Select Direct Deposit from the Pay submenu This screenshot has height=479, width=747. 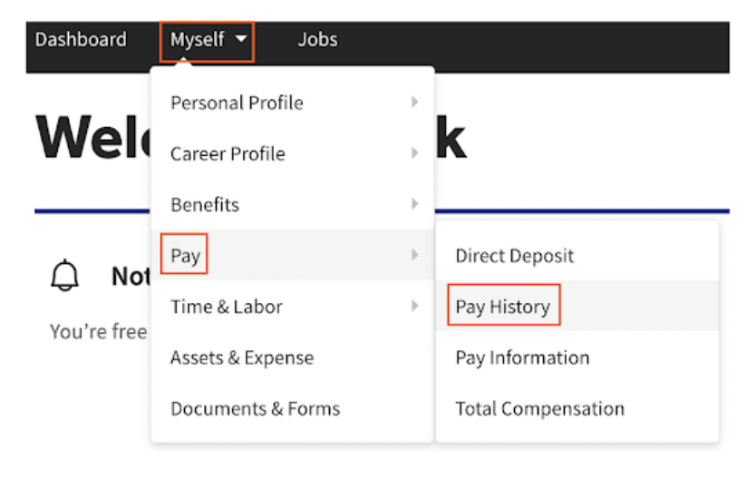tap(514, 256)
